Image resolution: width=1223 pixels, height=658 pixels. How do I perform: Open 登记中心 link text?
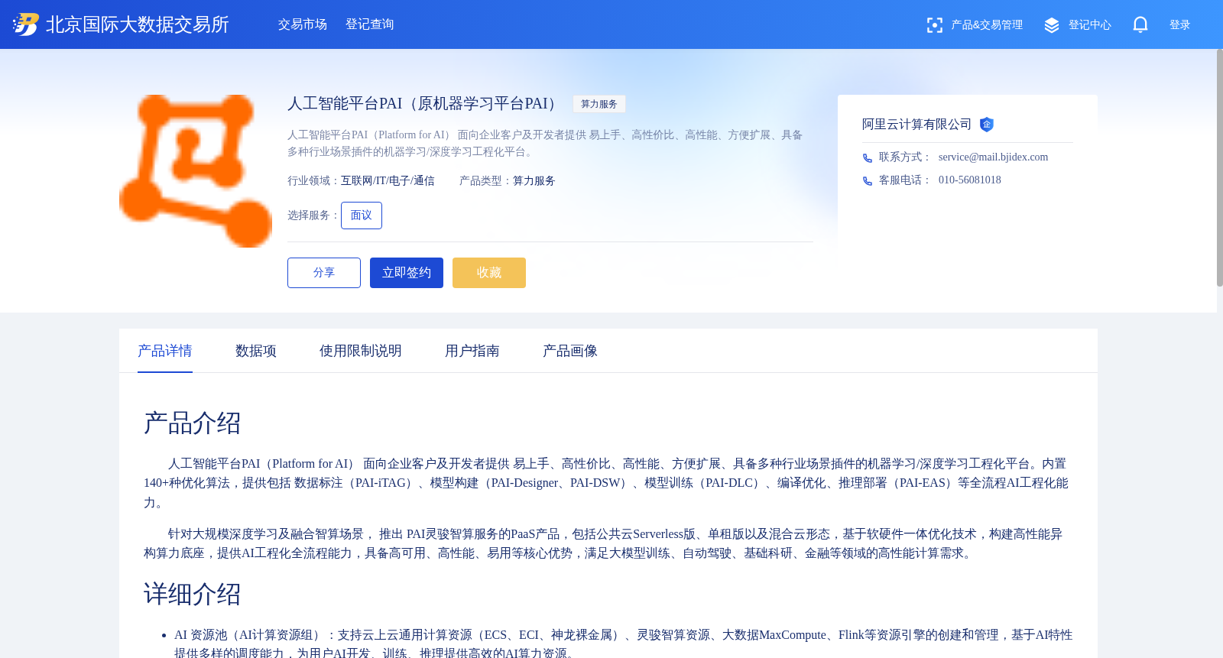1090,25
